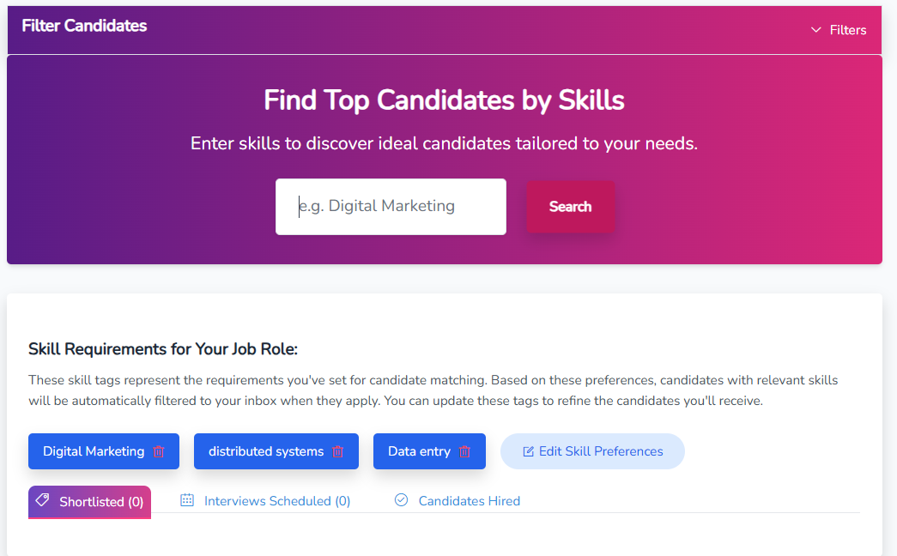Click the Interviews Scheduled calendar icon
Viewport: 897px width, 556px height.
pos(187,500)
